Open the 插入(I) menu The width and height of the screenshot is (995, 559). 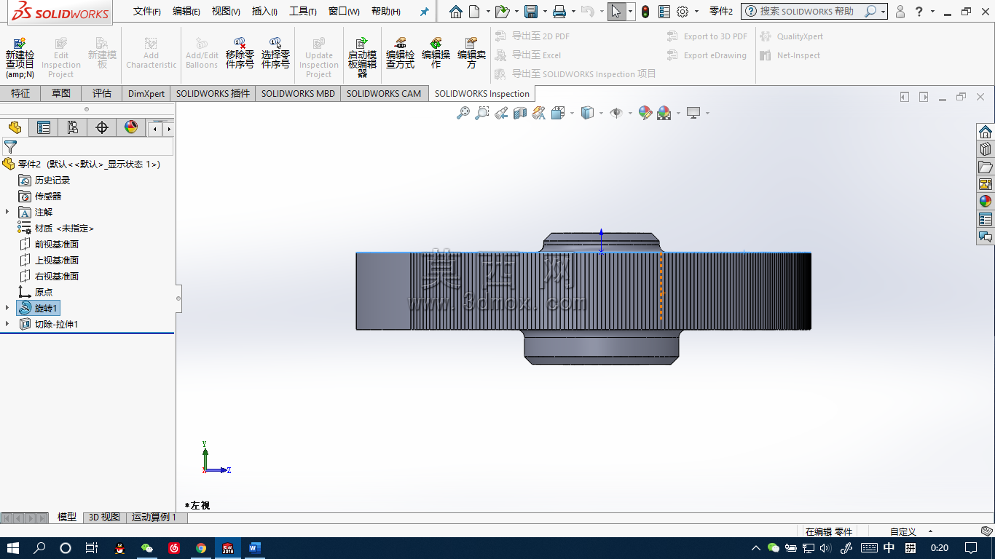[x=264, y=12]
